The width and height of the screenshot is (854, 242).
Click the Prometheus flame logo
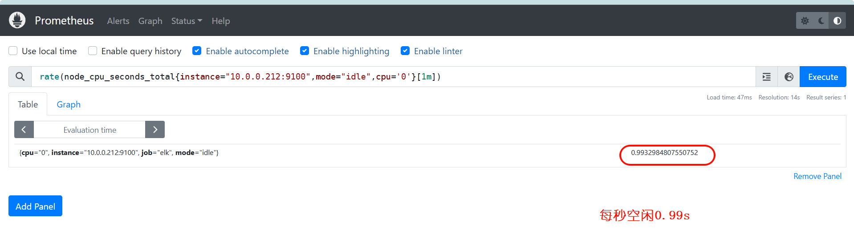[17, 20]
